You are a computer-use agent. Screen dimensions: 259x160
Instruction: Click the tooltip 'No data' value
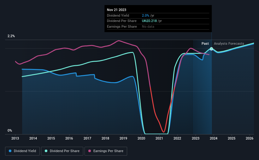(x=148, y=26)
